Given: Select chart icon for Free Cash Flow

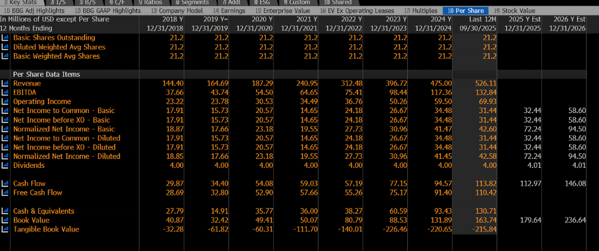Looking at the screenshot, I should (x=5, y=192).
